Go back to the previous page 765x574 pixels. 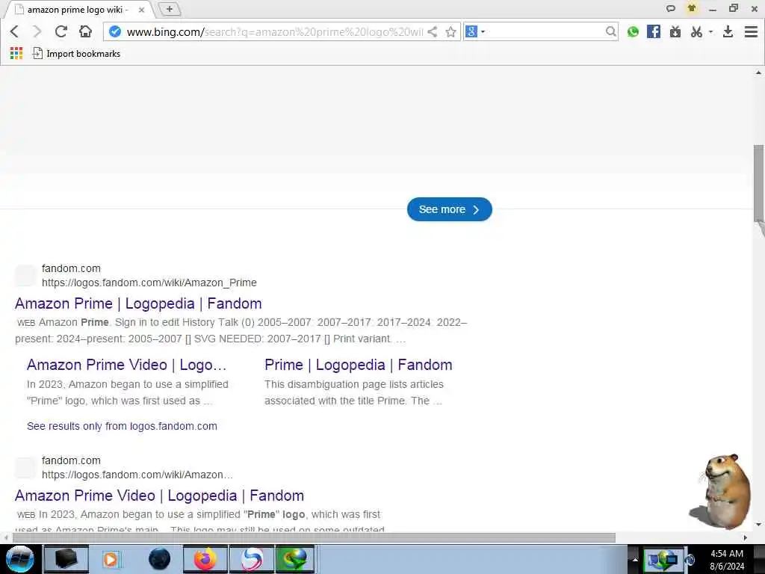14,31
